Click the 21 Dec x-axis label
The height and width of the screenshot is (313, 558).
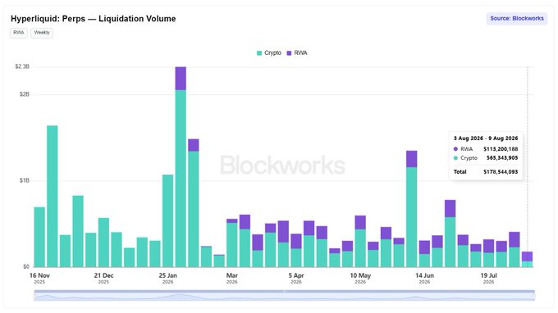[103, 278]
